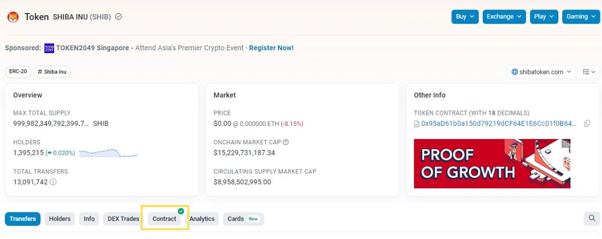Click the contract file icon before address
This screenshot has height=239, width=602.
coord(416,124)
